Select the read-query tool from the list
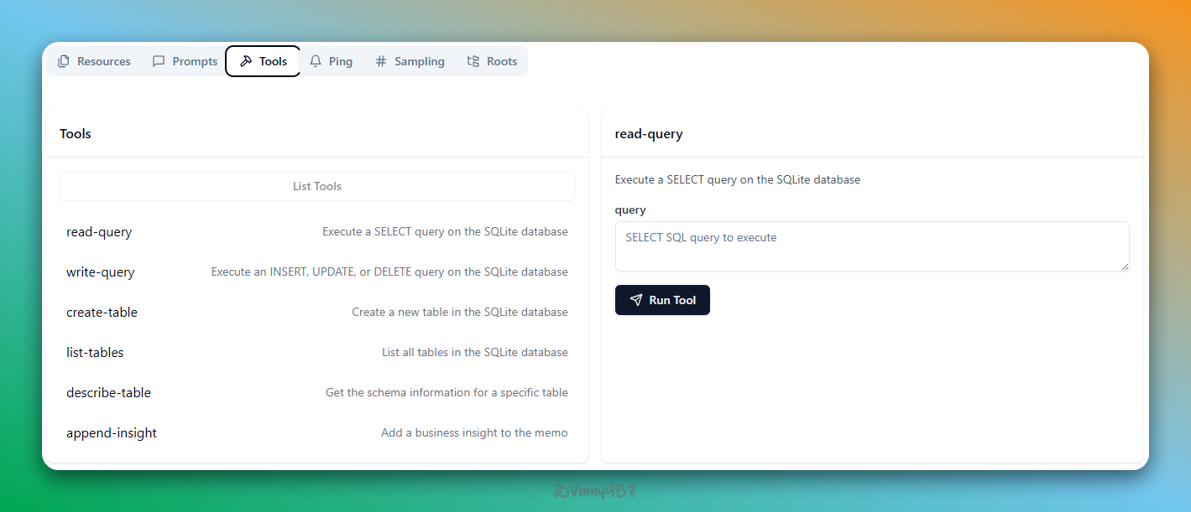 point(99,232)
